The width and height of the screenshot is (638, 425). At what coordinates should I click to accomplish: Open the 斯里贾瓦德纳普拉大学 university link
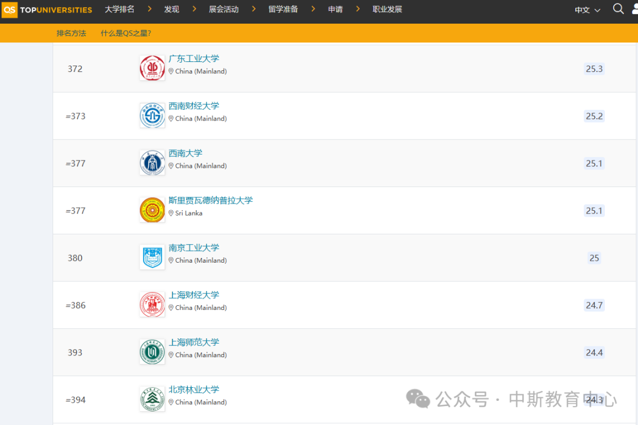pyautogui.click(x=210, y=201)
